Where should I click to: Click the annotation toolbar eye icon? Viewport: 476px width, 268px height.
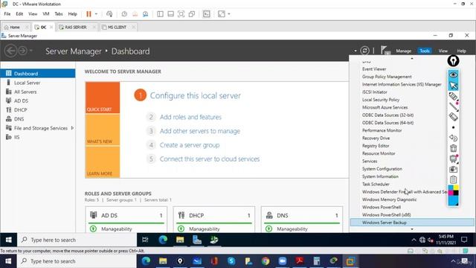coord(453,74)
